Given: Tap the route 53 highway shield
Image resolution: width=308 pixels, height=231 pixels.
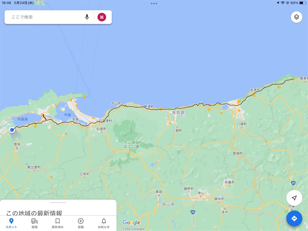Looking at the screenshot, I should 193,212.
